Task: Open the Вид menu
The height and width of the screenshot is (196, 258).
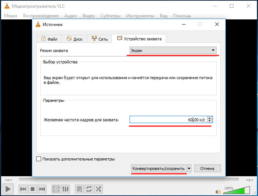Action: coord(164,16)
